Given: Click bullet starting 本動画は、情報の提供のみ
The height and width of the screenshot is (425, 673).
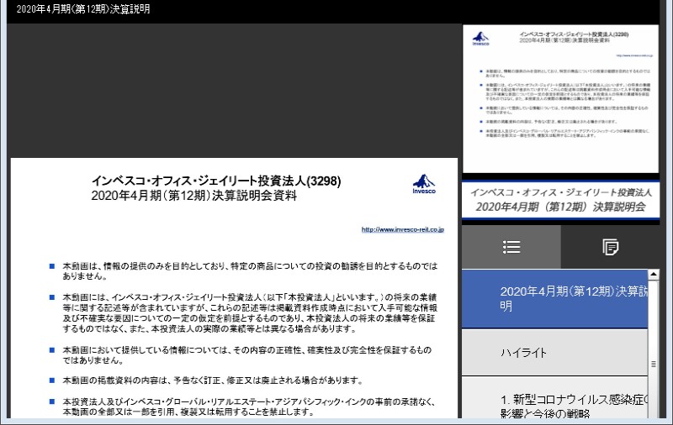Looking at the screenshot, I should [x=250, y=271].
